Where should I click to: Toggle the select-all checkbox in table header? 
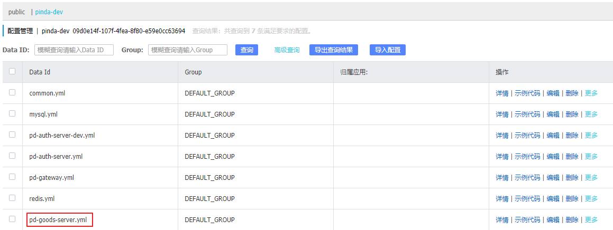click(x=12, y=72)
